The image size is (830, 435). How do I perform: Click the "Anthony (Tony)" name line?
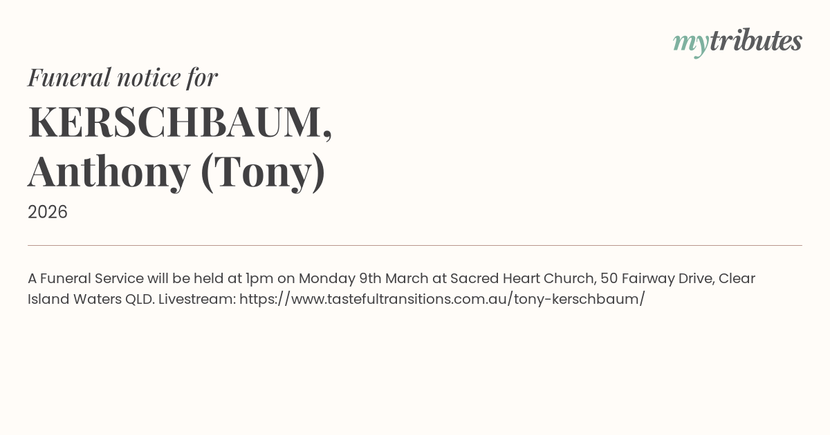[176, 171]
